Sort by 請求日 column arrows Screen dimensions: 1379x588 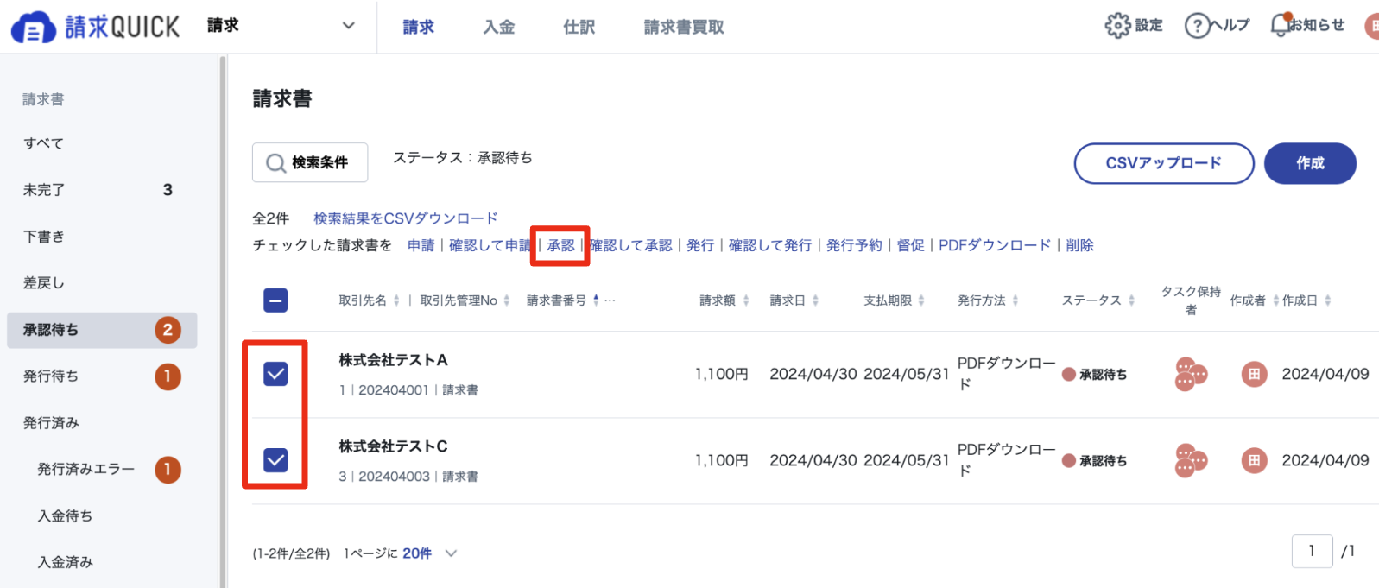(815, 300)
